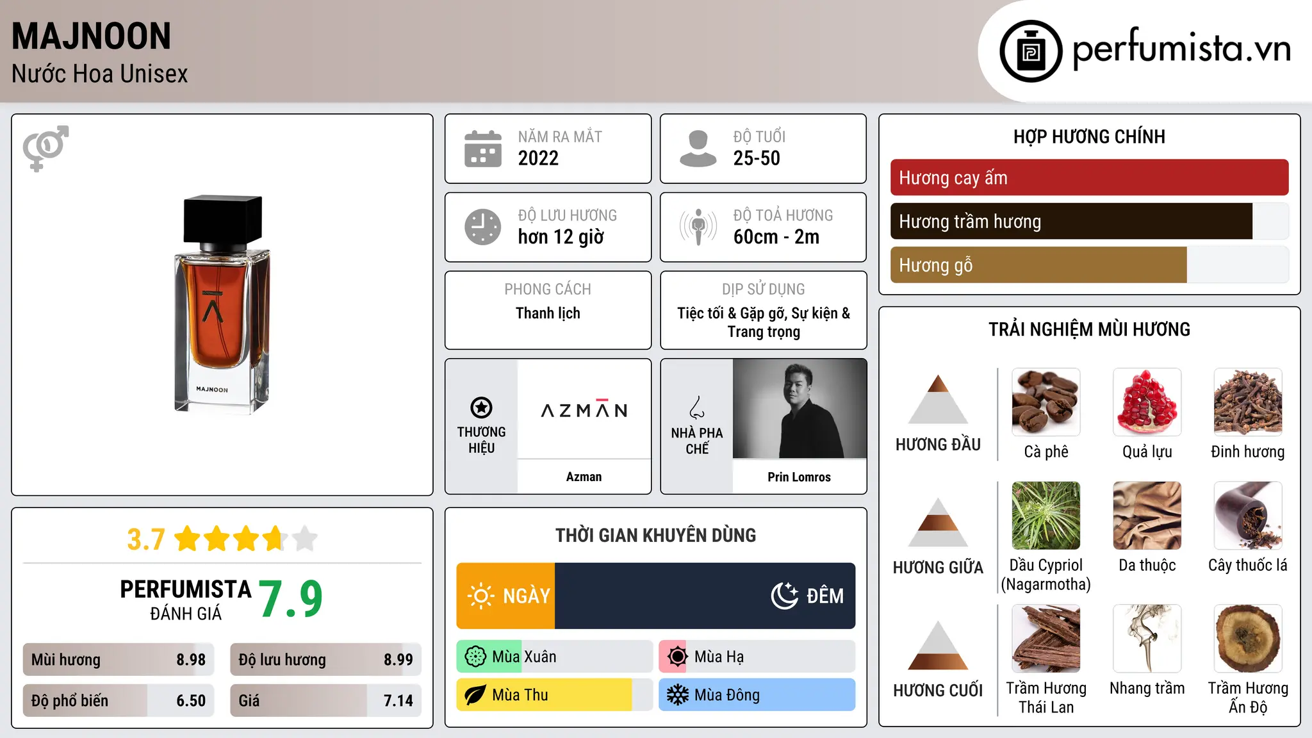Select the Quả lựu note image
Screen dimensions: 1312x738
1147,402
